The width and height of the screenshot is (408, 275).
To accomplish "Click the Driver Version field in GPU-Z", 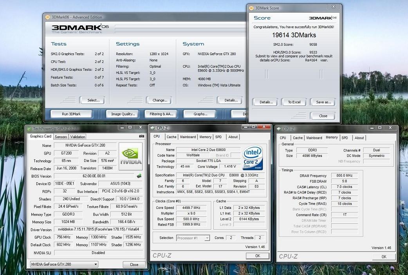I will pyautogui.click(x=98, y=230).
